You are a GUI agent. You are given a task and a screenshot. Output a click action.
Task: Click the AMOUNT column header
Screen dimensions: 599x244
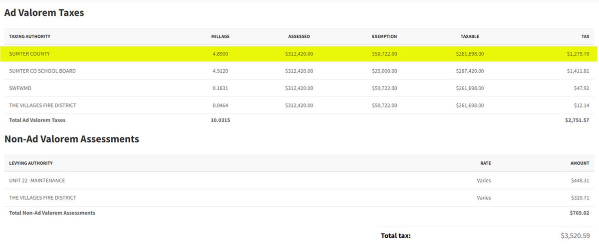click(580, 163)
